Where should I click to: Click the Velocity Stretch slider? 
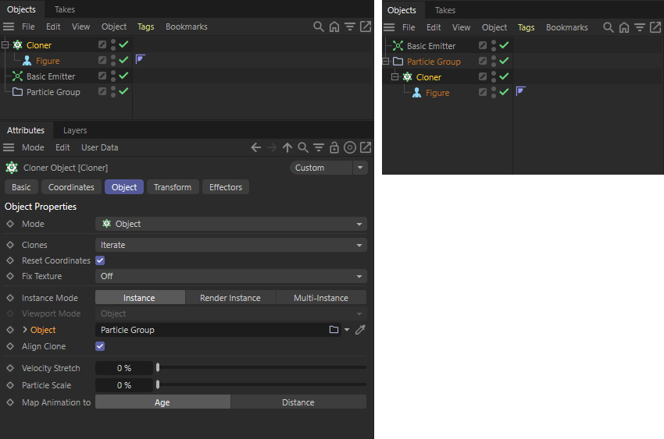[262, 367]
